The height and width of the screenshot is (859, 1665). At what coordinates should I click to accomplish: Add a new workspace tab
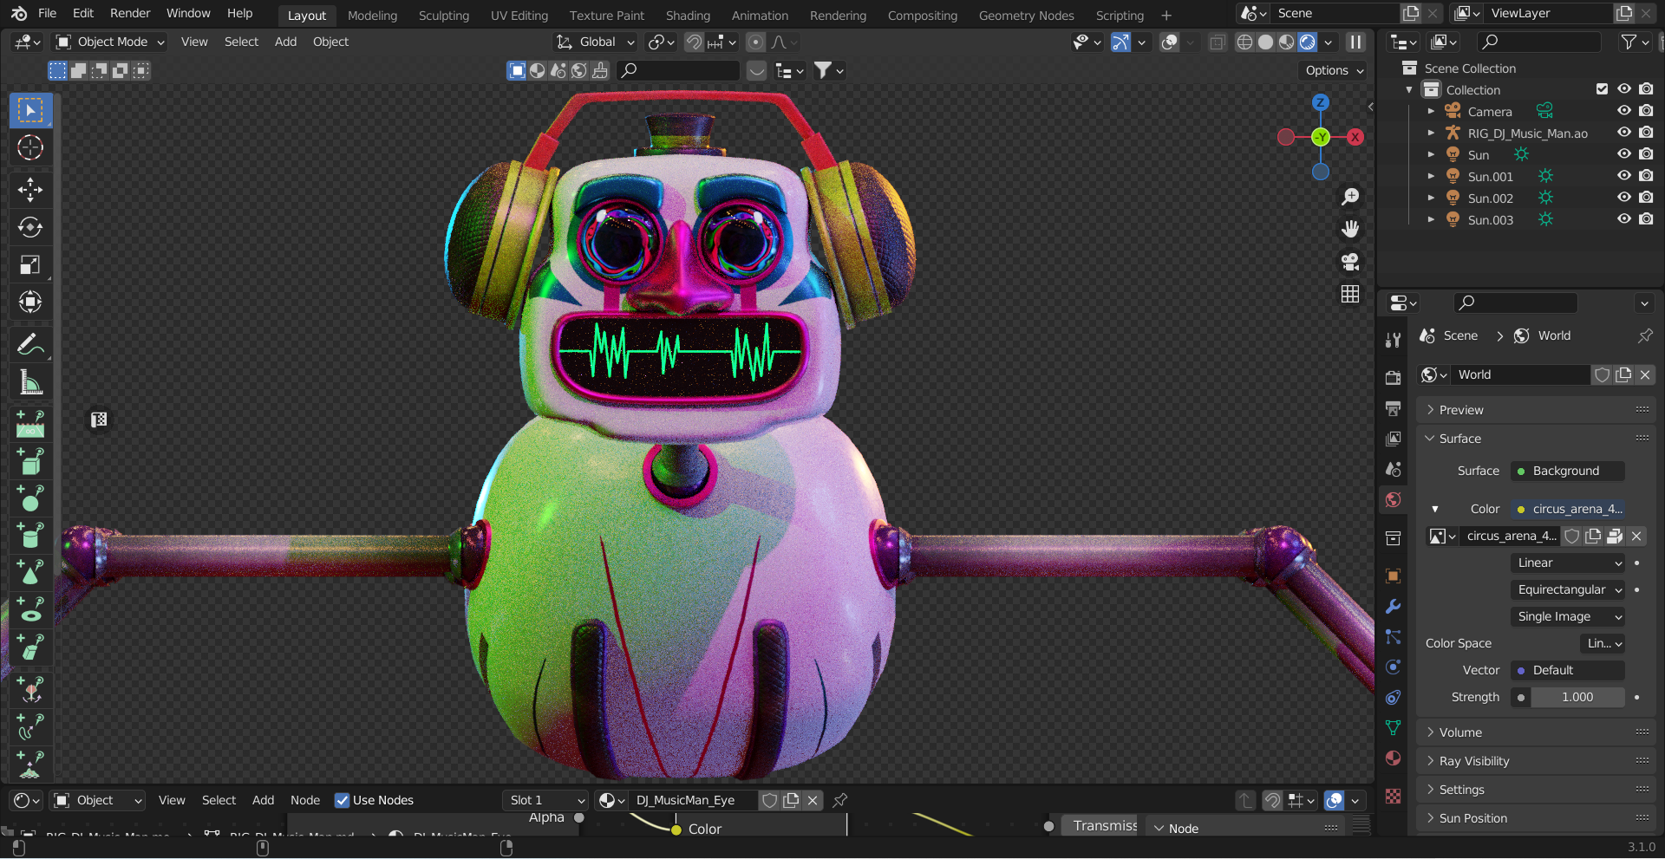(x=1166, y=16)
